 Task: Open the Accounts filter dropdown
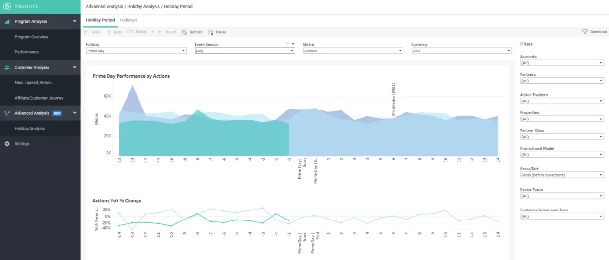[562, 63]
